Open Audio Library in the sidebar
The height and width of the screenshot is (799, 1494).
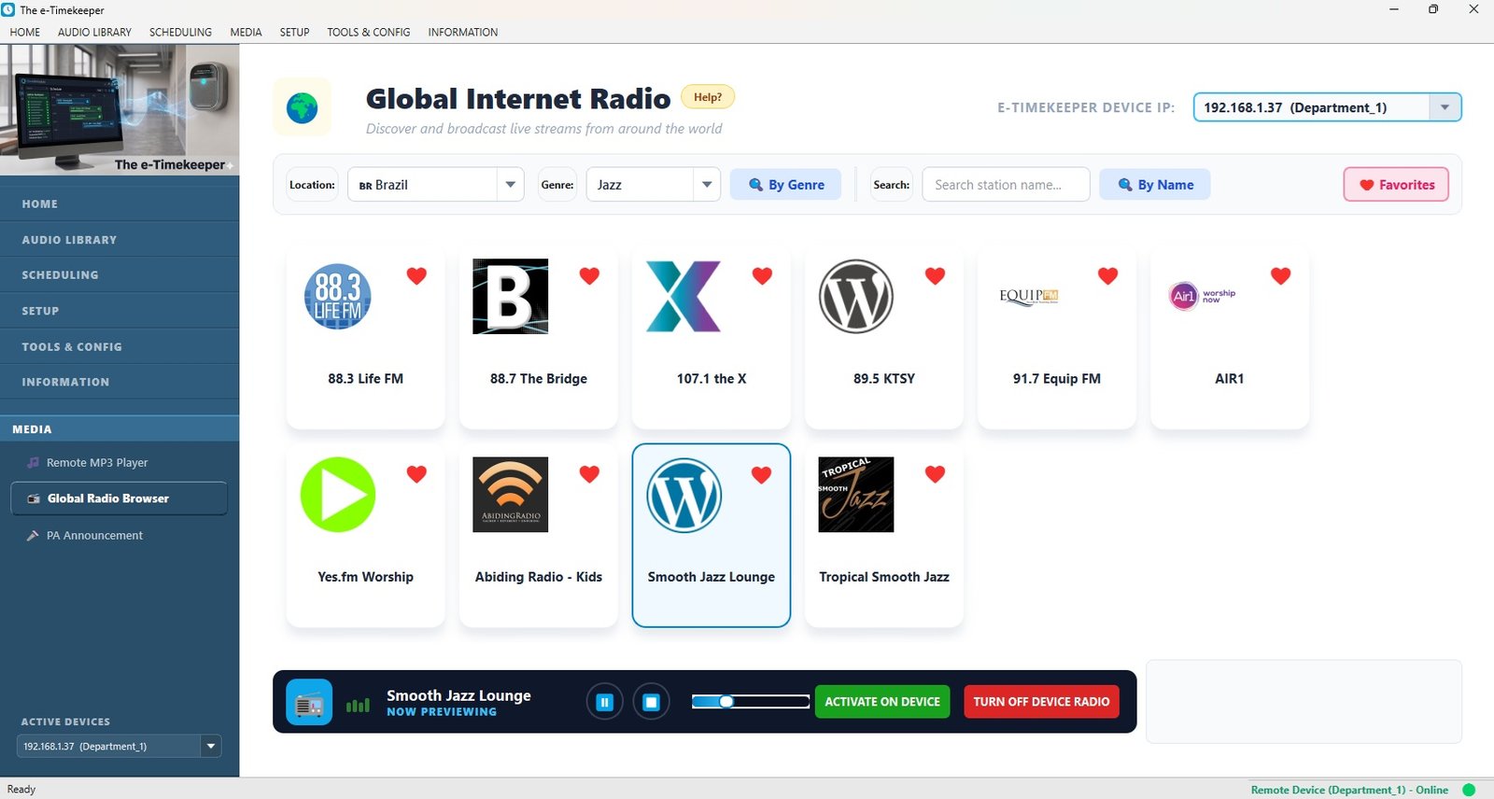click(x=120, y=240)
